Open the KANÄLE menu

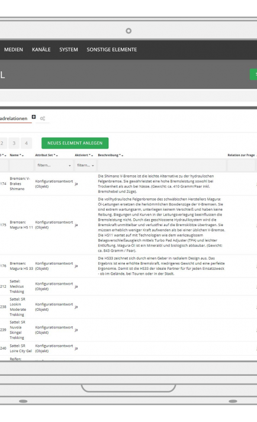[x=41, y=50]
